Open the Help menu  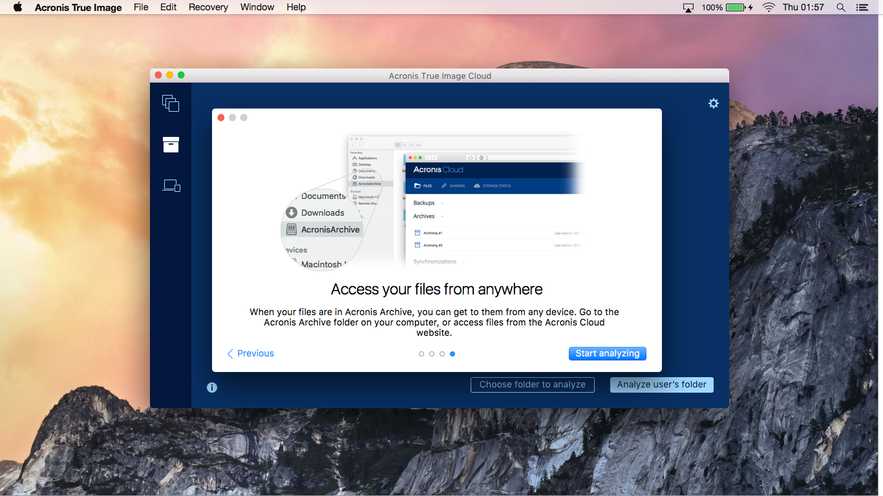click(296, 7)
